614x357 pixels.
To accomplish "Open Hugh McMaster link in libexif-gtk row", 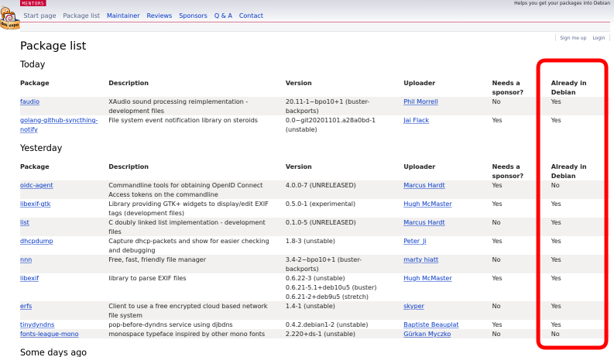I will pos(427,204).
